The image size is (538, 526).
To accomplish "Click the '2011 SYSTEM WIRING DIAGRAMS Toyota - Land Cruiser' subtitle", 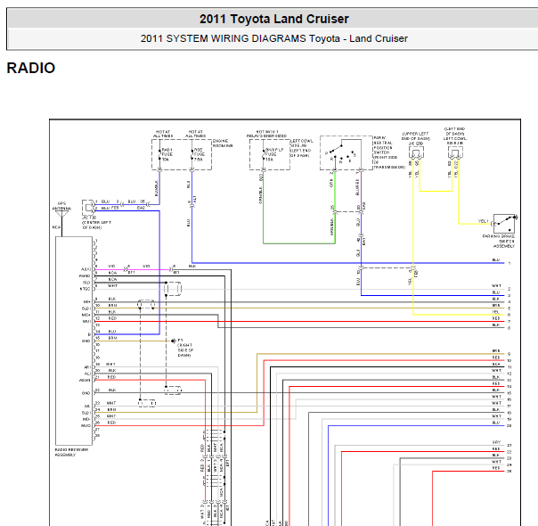I will (x=273, y=38).
